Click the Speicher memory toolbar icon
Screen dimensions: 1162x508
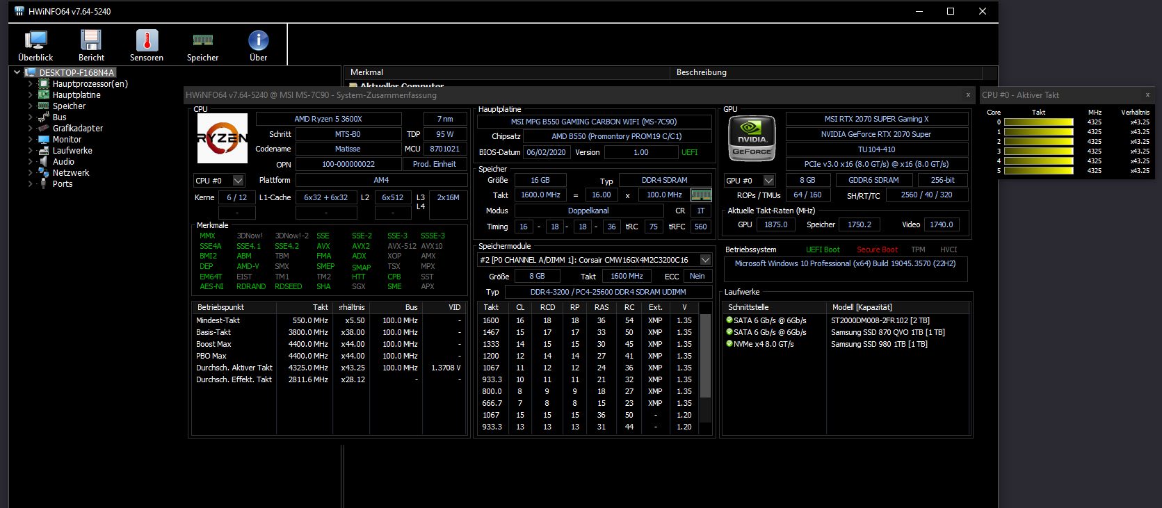(202, 40)
